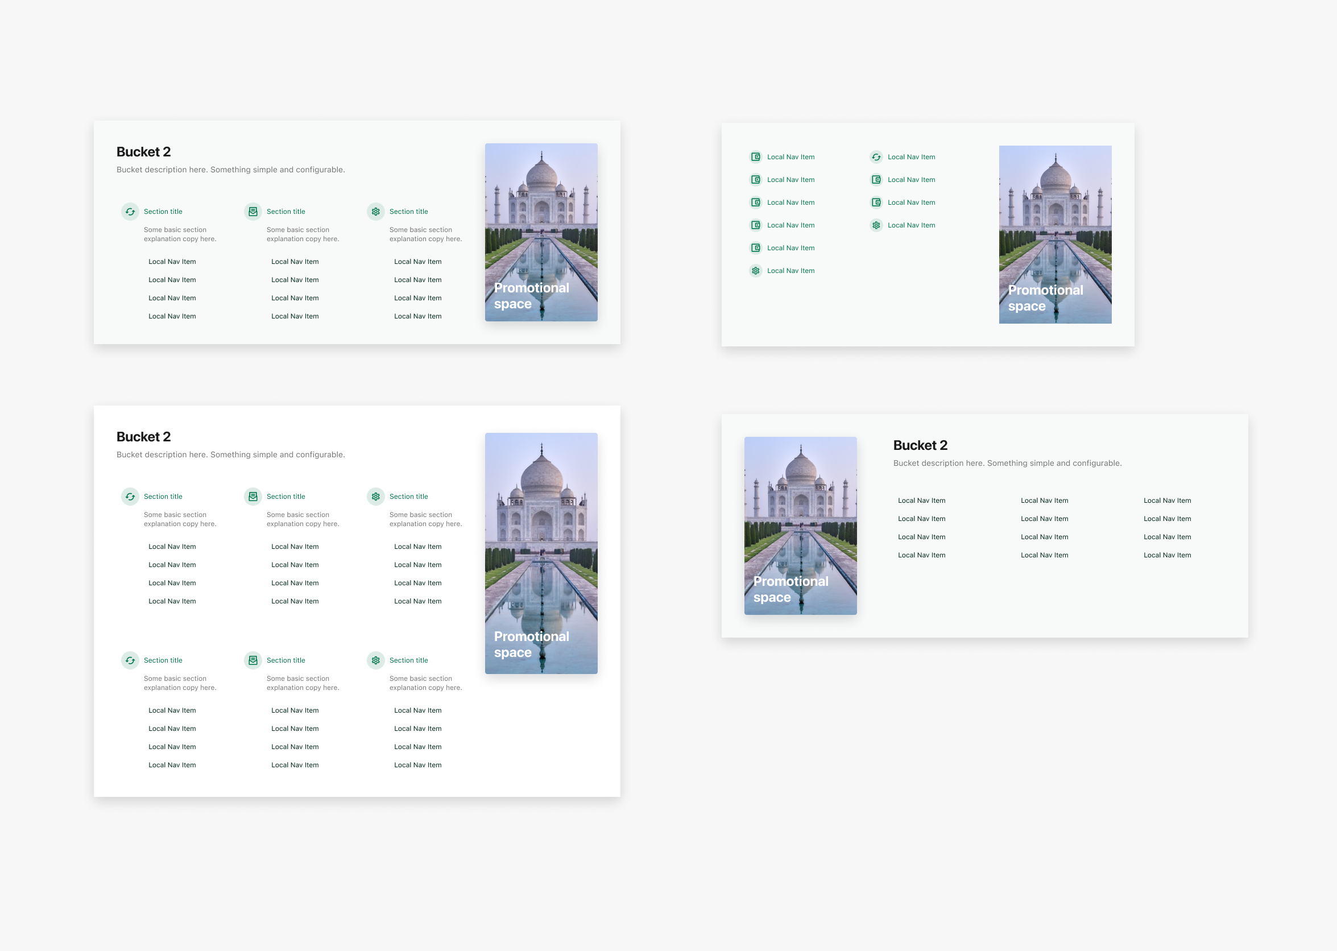Image resolution: width=1337 pixels, height=951 pixels.
Task: Open top-left card's first 'Section title' link
Action: pyautogui.click(x=163, y=212)
